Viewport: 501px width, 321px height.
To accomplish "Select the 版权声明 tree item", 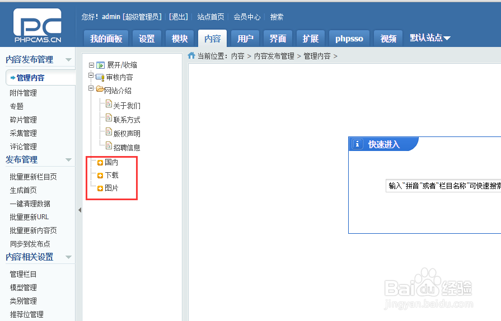I will pos(127,134).
